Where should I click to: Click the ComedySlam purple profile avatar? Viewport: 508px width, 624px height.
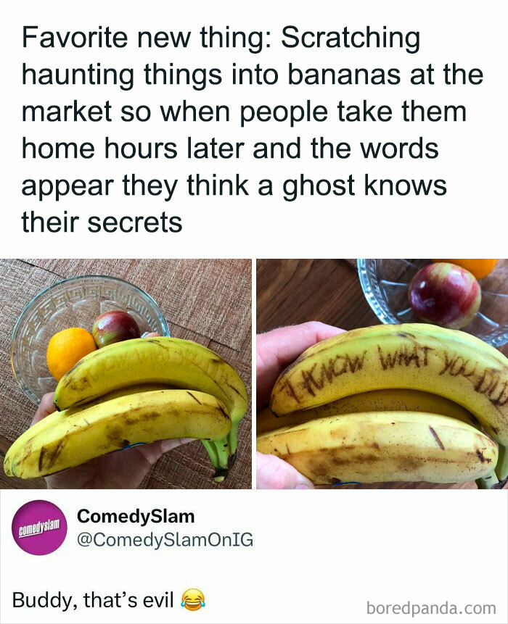39,528
